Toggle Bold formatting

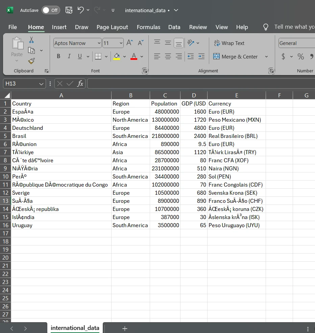(58, 56)
